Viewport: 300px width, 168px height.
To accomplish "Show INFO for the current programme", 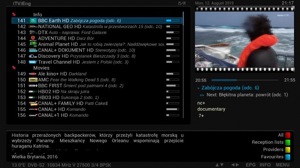I will [x=265, y=165].
